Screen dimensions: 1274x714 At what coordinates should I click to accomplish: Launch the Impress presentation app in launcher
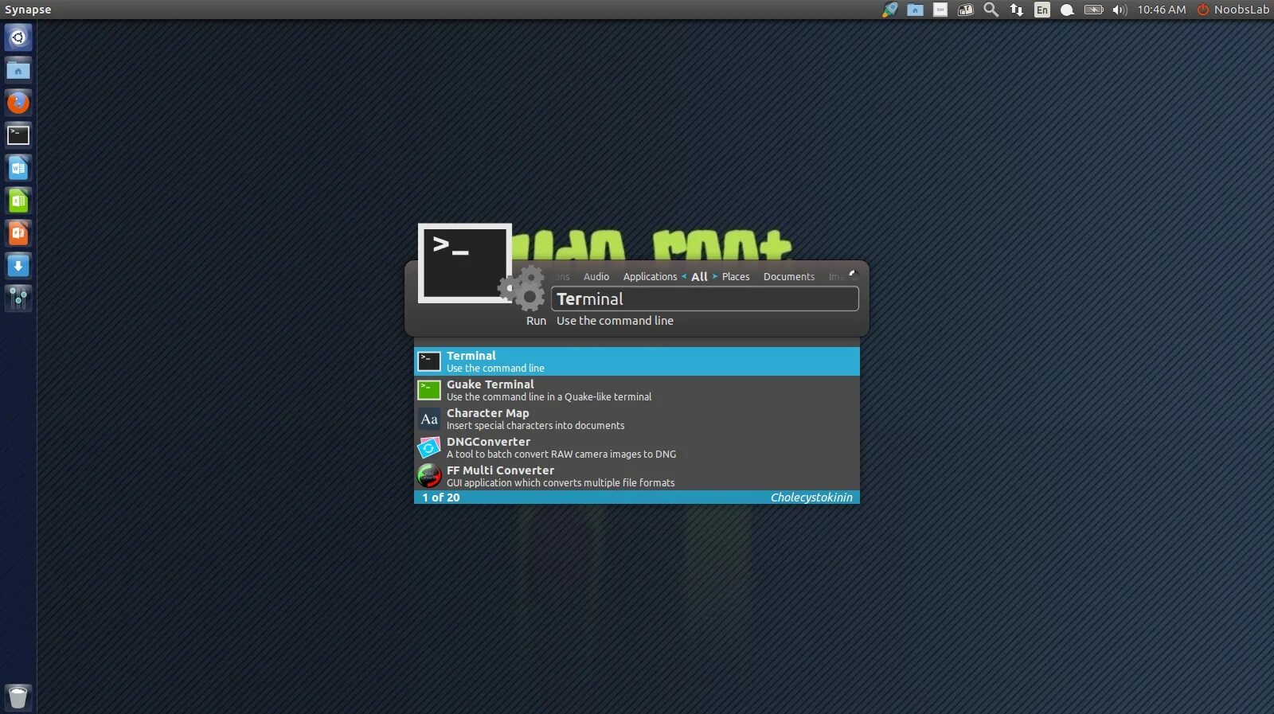(18, 233)
